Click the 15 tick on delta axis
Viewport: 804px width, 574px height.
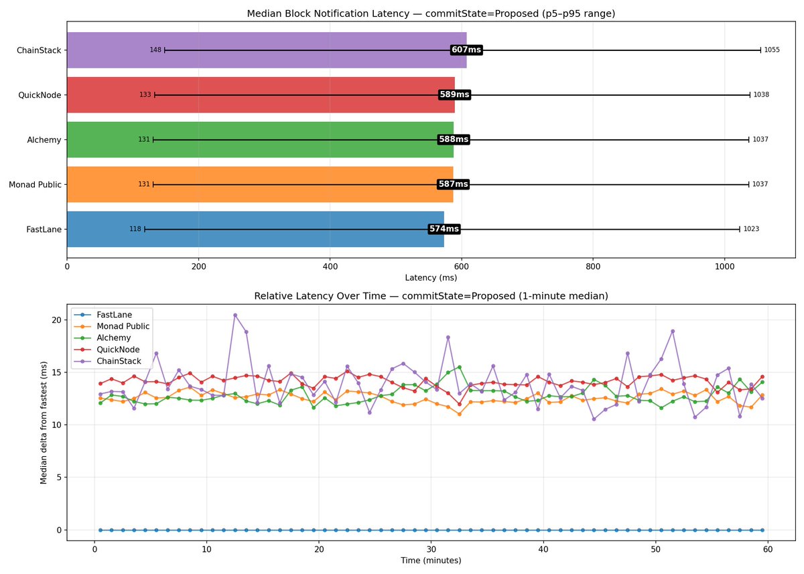point(56,372)
